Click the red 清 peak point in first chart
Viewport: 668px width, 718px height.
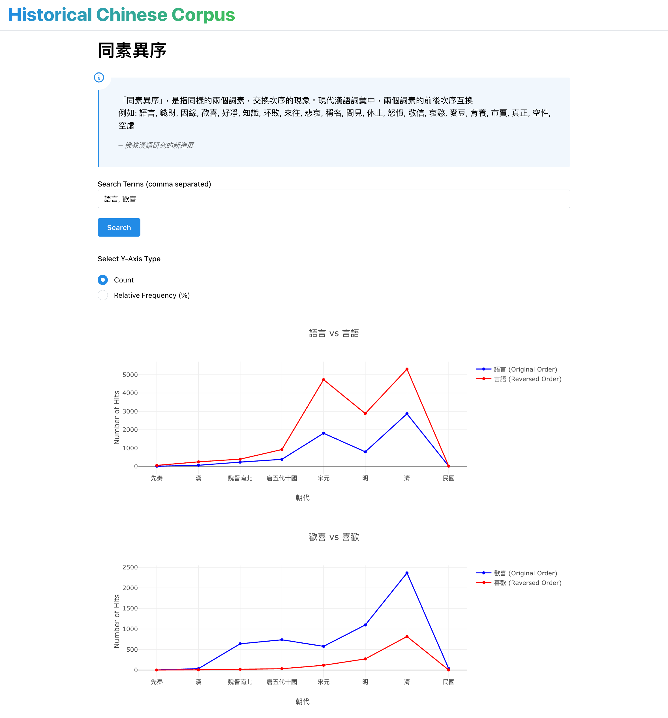coord(407,369)
